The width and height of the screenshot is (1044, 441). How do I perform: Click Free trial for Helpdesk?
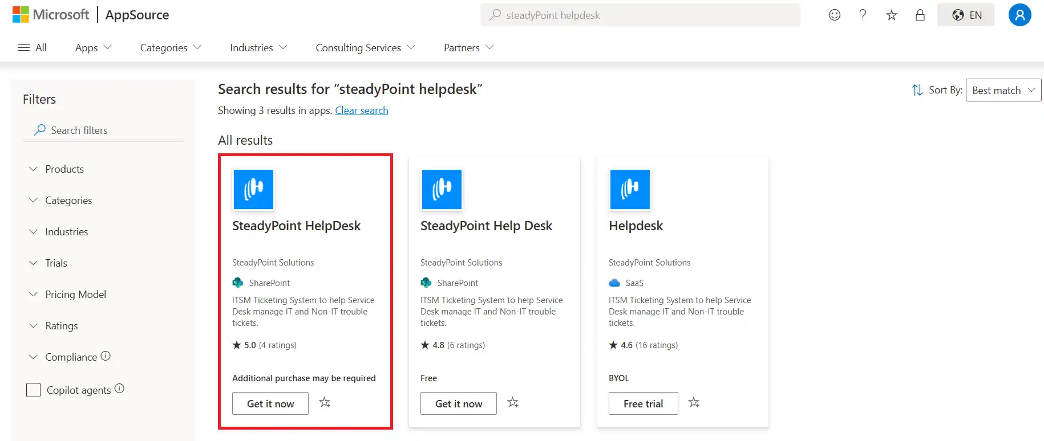(x=644, y=403)
